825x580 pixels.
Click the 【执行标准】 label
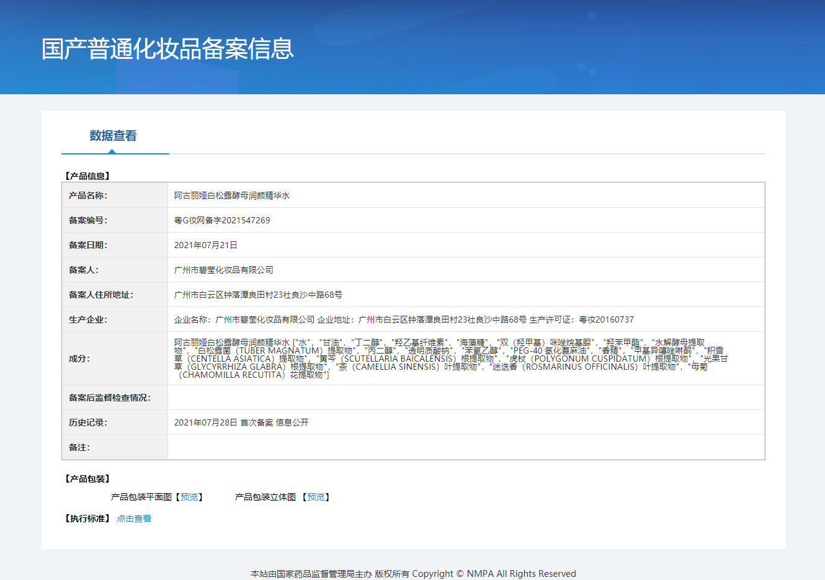click(x=87, y=519)
